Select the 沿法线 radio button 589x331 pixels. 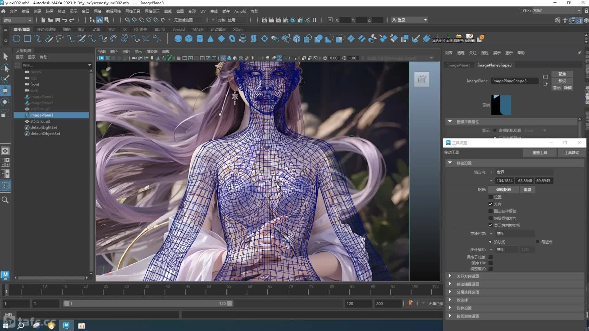coord(490,242)
